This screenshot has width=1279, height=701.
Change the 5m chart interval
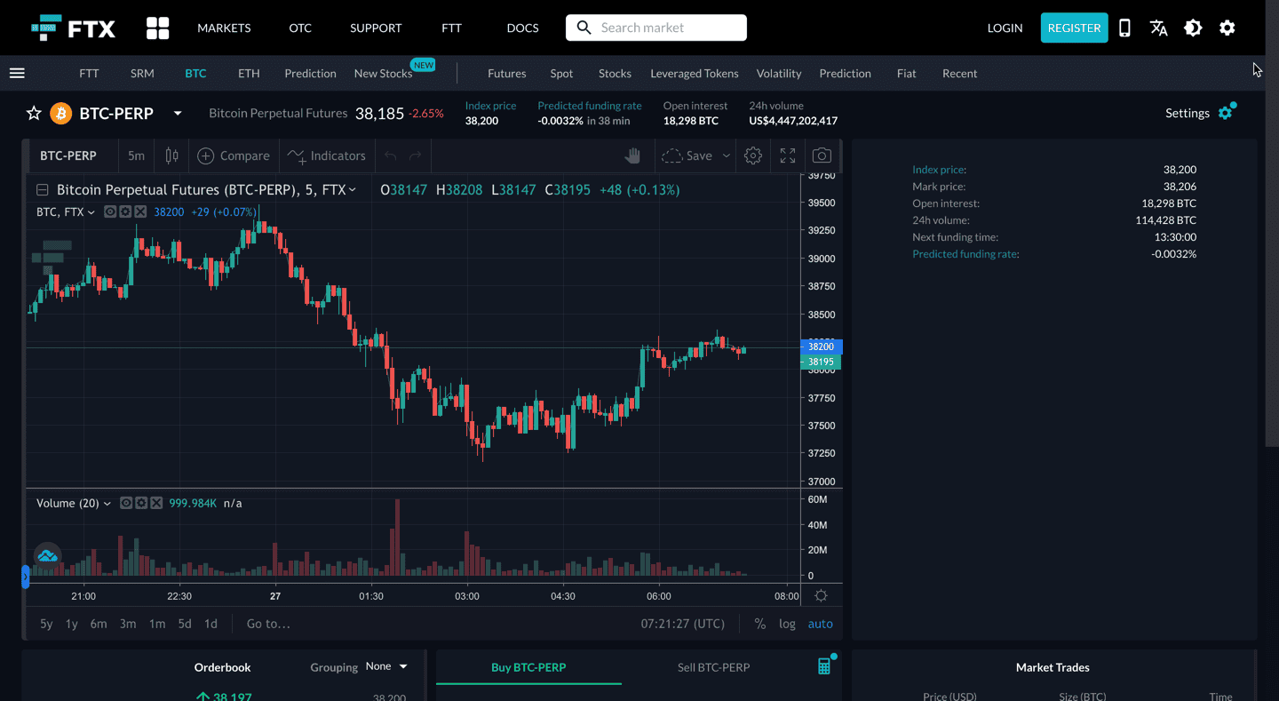(x=136, y=155)
